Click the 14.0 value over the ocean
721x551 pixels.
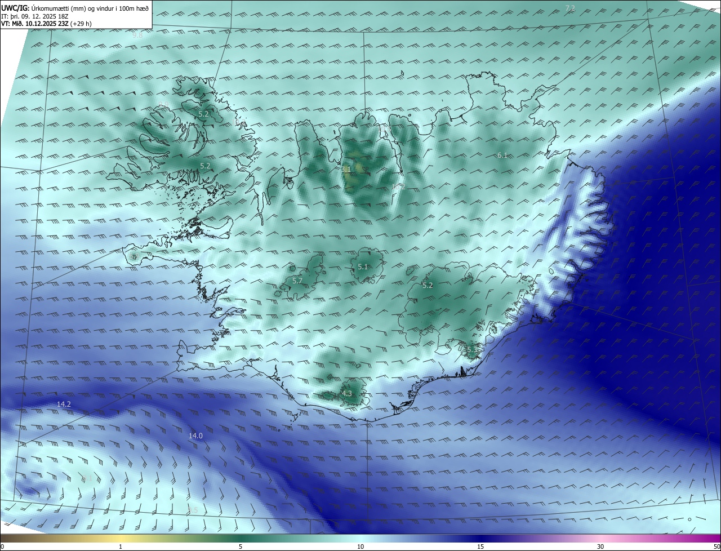pyautogui.click(x=195, y=436)
